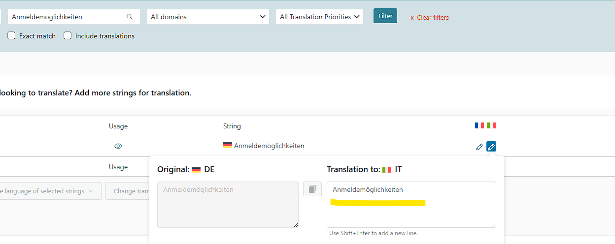The image size is (615, 244).
Task: Click the Clear filters link
Action: click(429, 17)
